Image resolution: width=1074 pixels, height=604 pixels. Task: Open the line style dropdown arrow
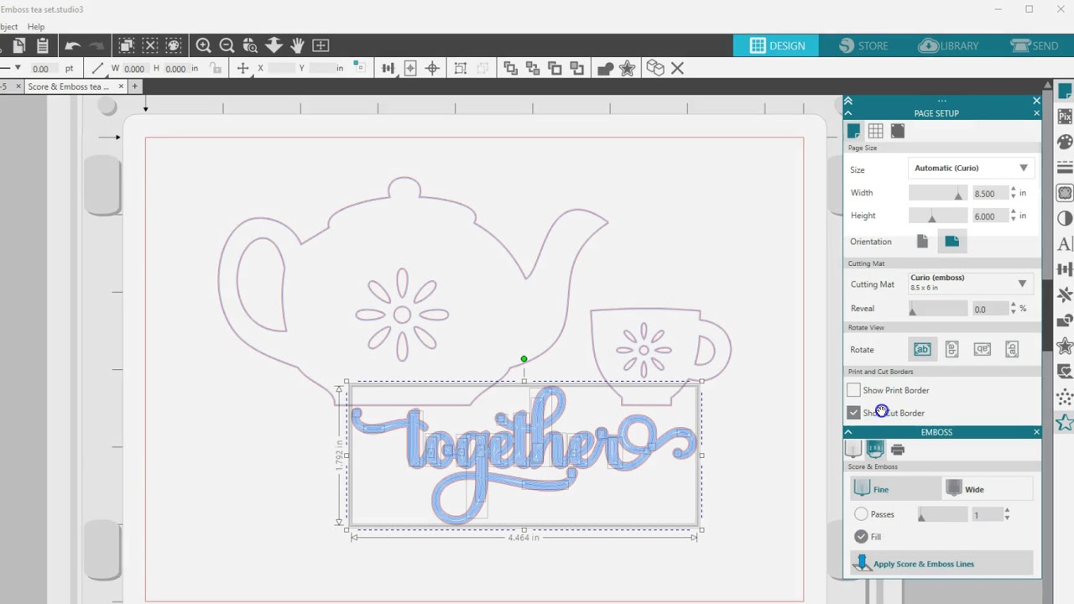(x=18, y=68)
